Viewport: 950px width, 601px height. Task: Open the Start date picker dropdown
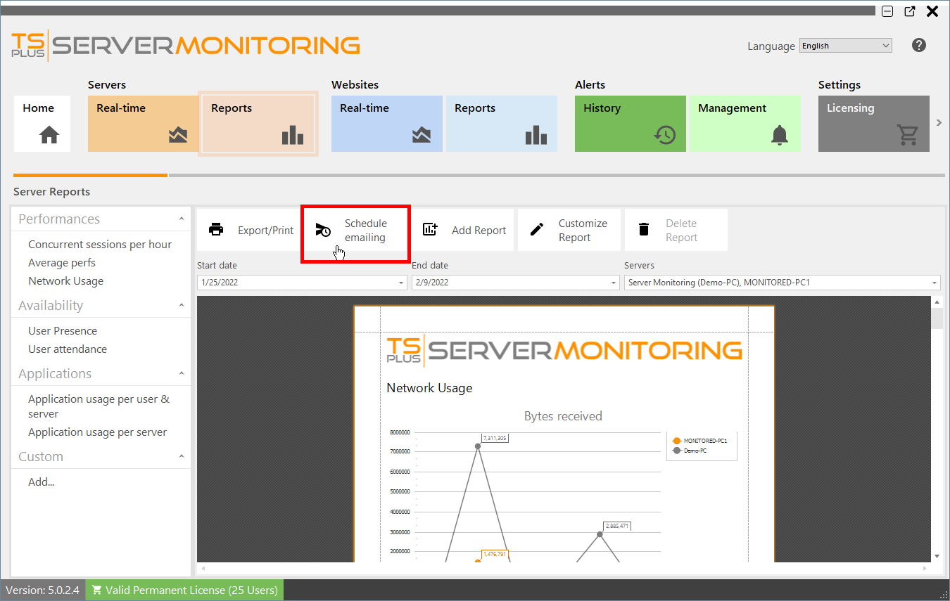400,282
